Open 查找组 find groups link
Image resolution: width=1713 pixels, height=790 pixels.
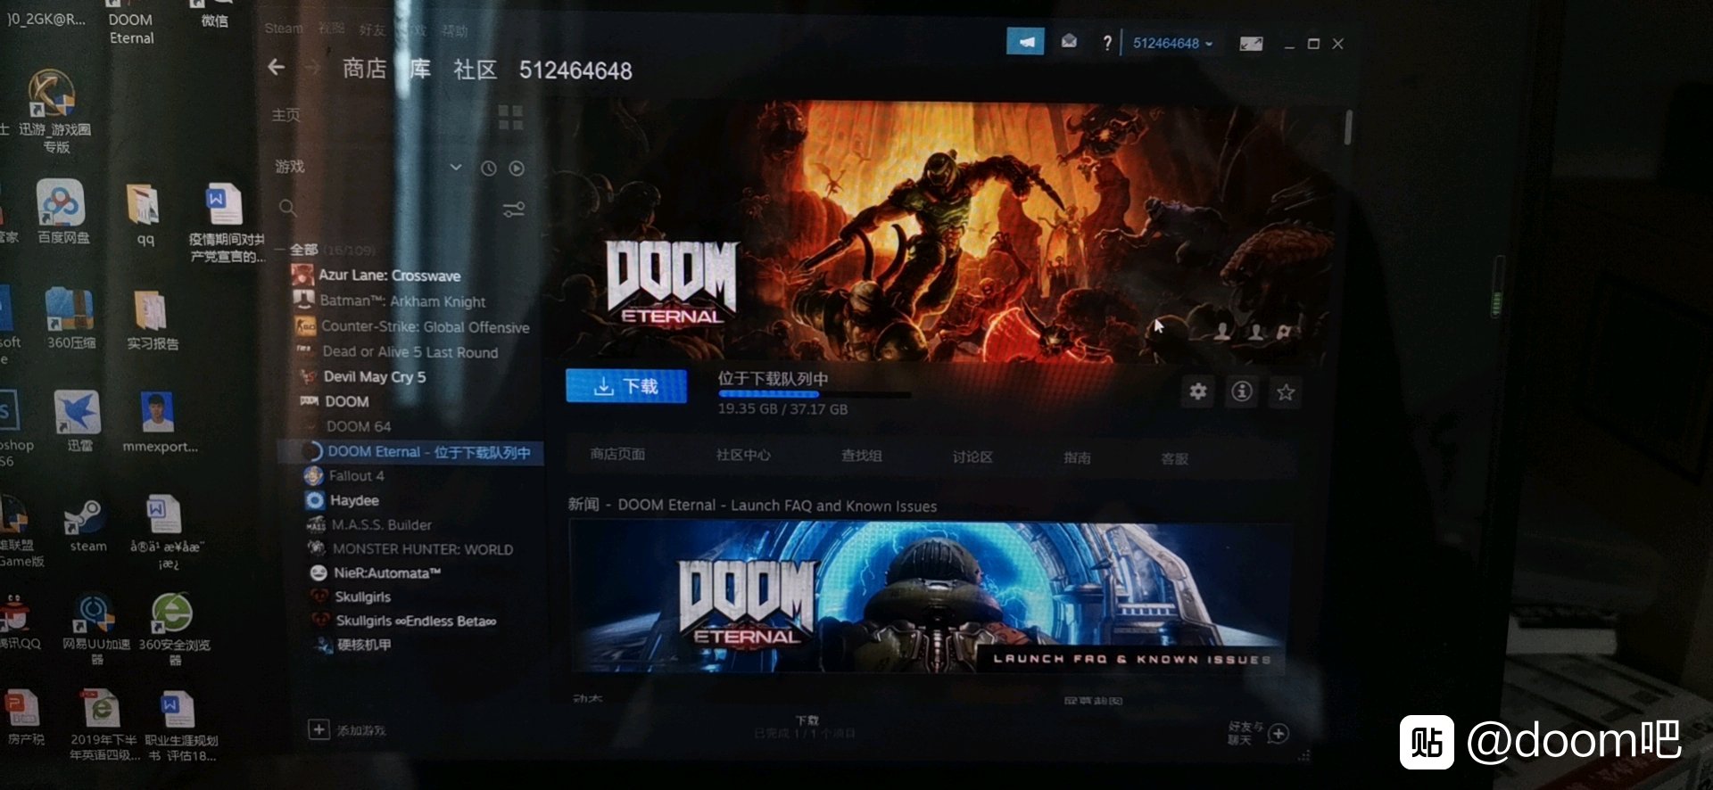click(861, 456)
